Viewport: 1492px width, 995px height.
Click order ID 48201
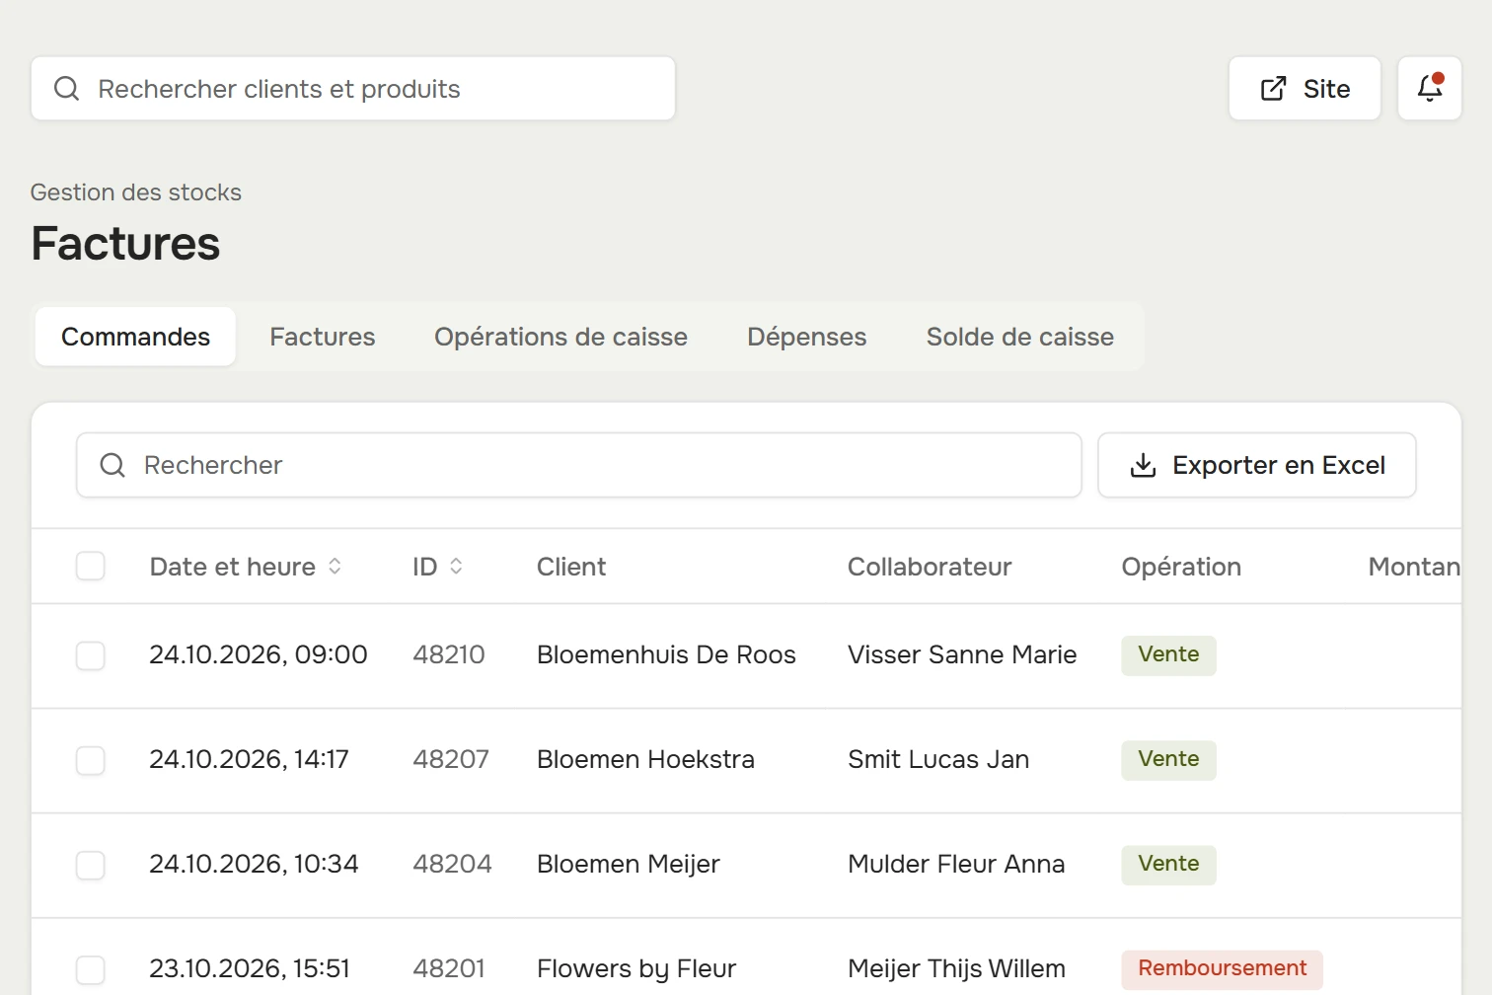449,968
